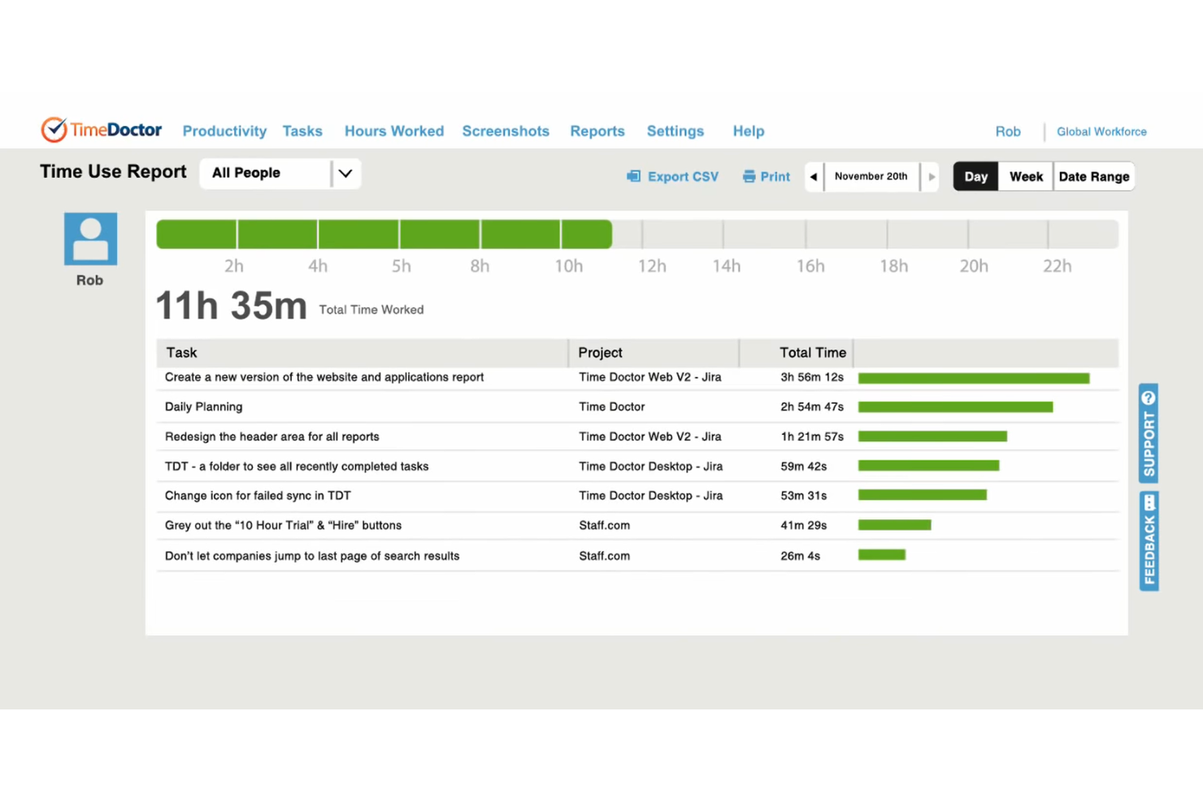Click the Export CSV icon
The image size is (1203, 802).
[x=634, y=176]
